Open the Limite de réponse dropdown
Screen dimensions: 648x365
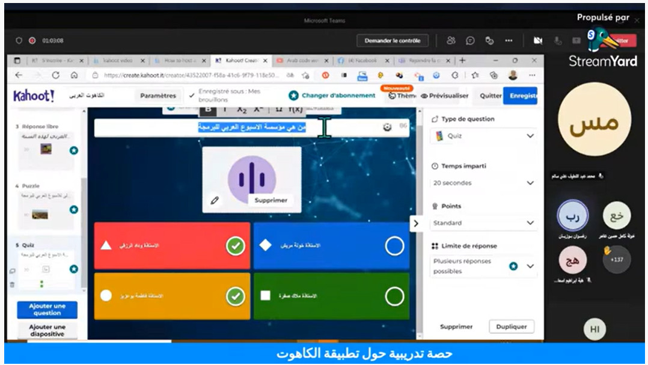tap(483, 266)
